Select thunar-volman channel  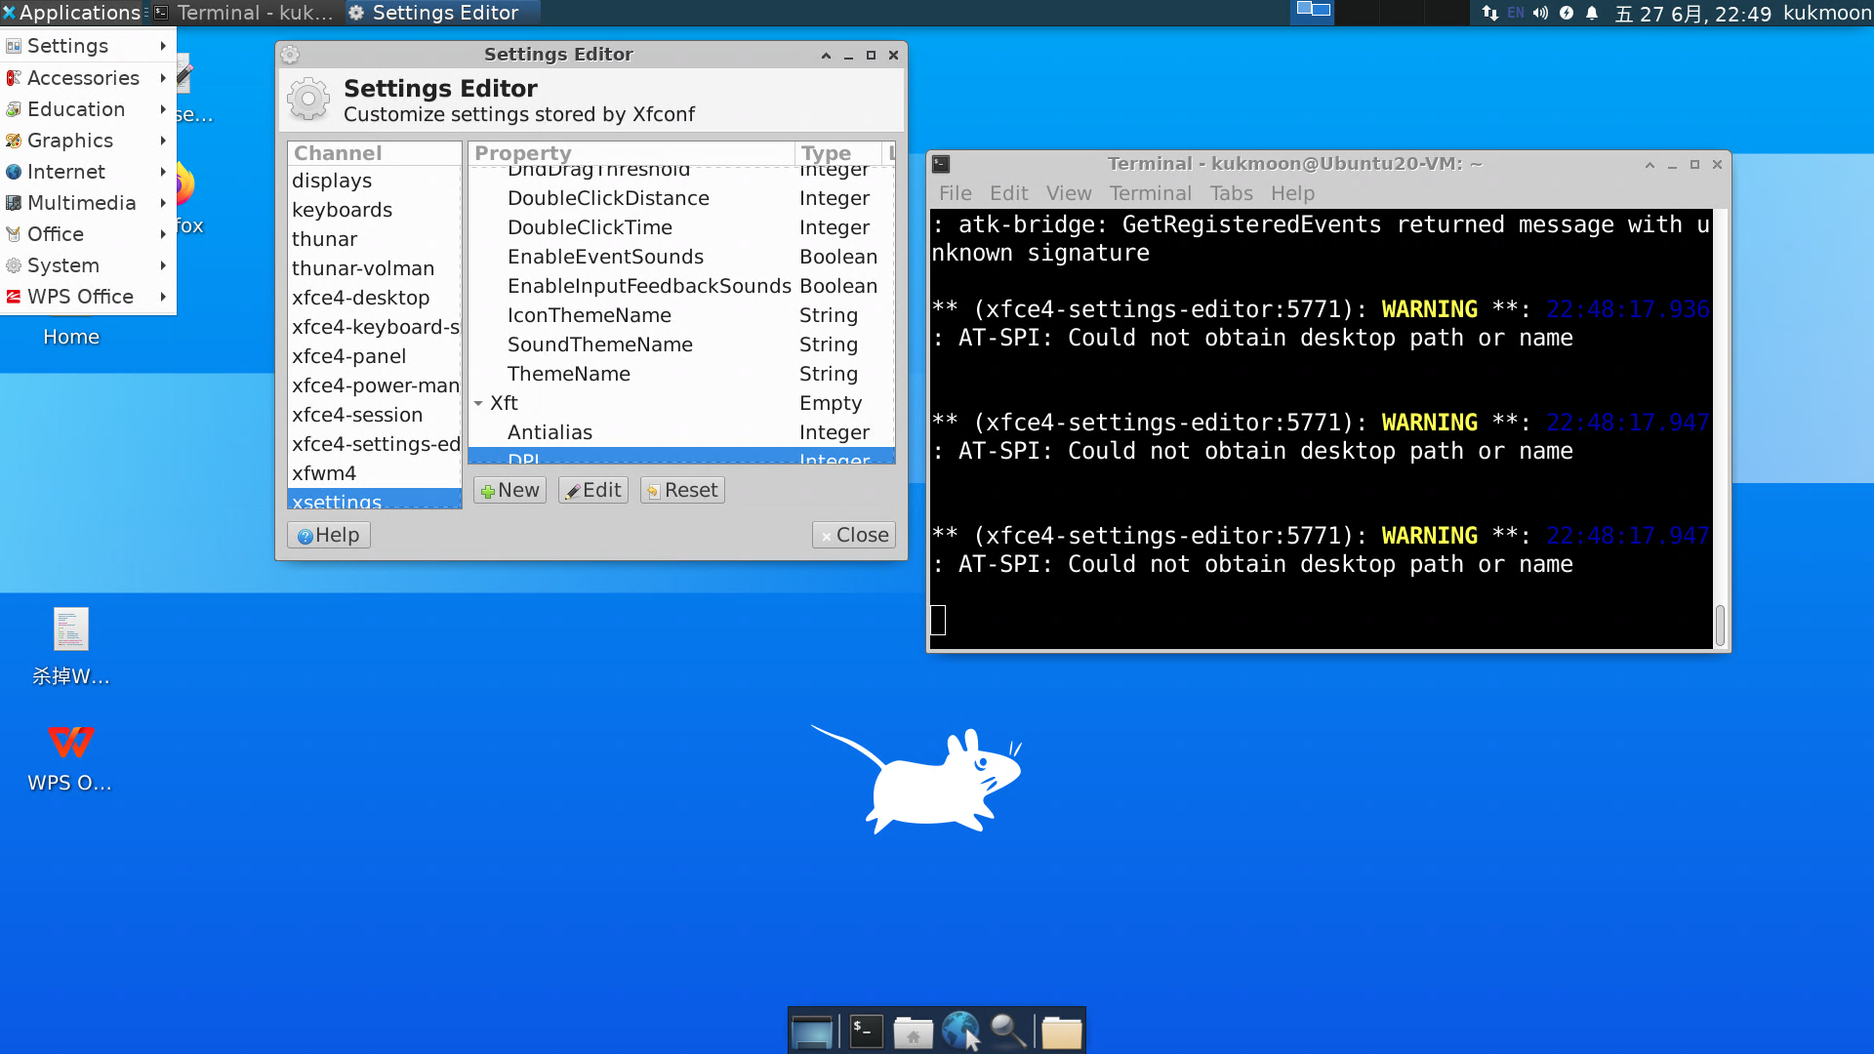point(375,268)
